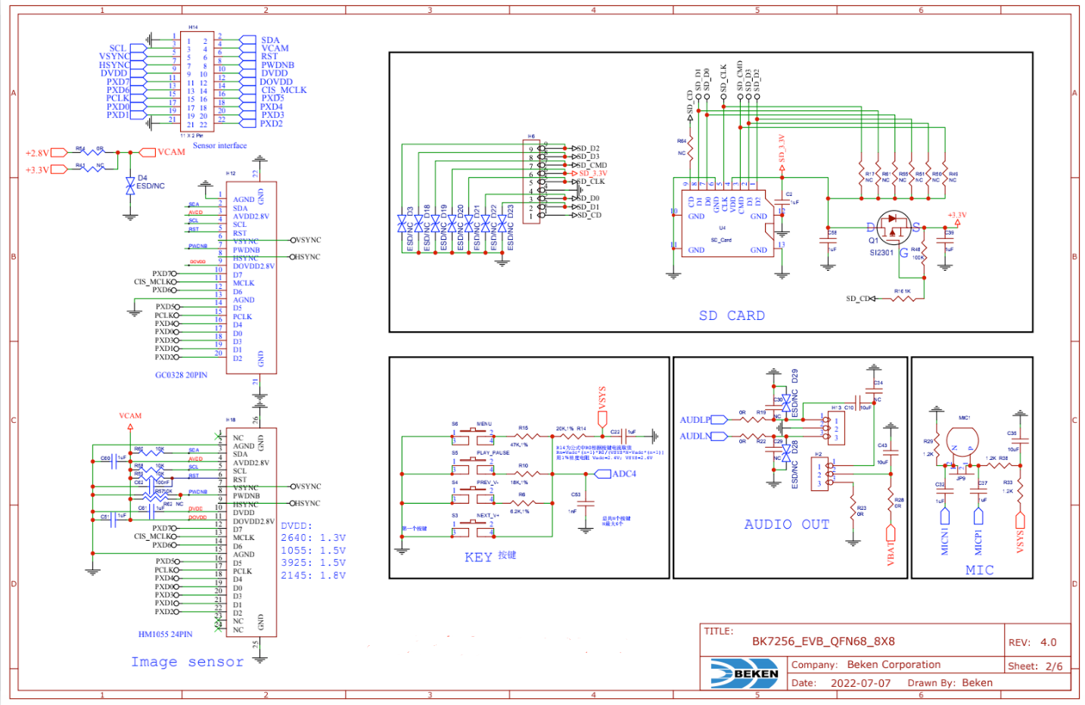Click the '2145: 1.8V' note line

pyautogui.click(x=313, y=576)
